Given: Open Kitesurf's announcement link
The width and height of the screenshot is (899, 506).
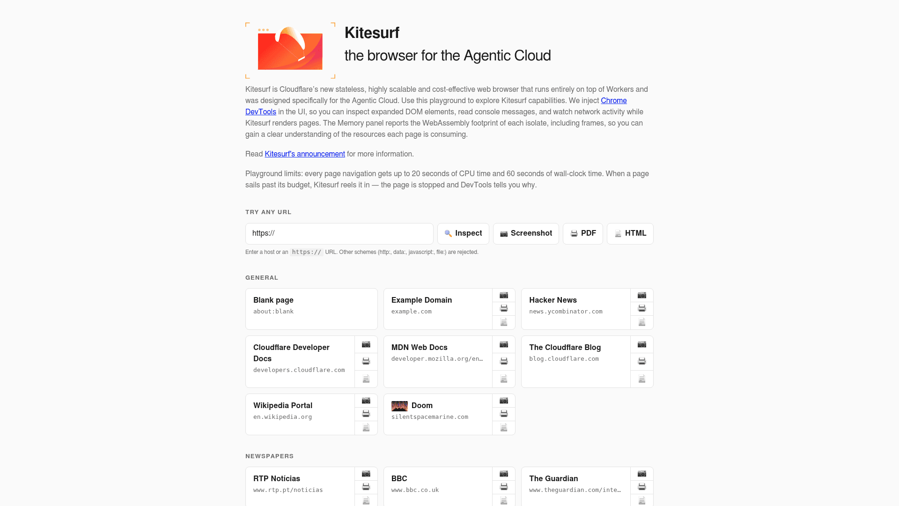Looking at the screenshot, I should (305, 154).
